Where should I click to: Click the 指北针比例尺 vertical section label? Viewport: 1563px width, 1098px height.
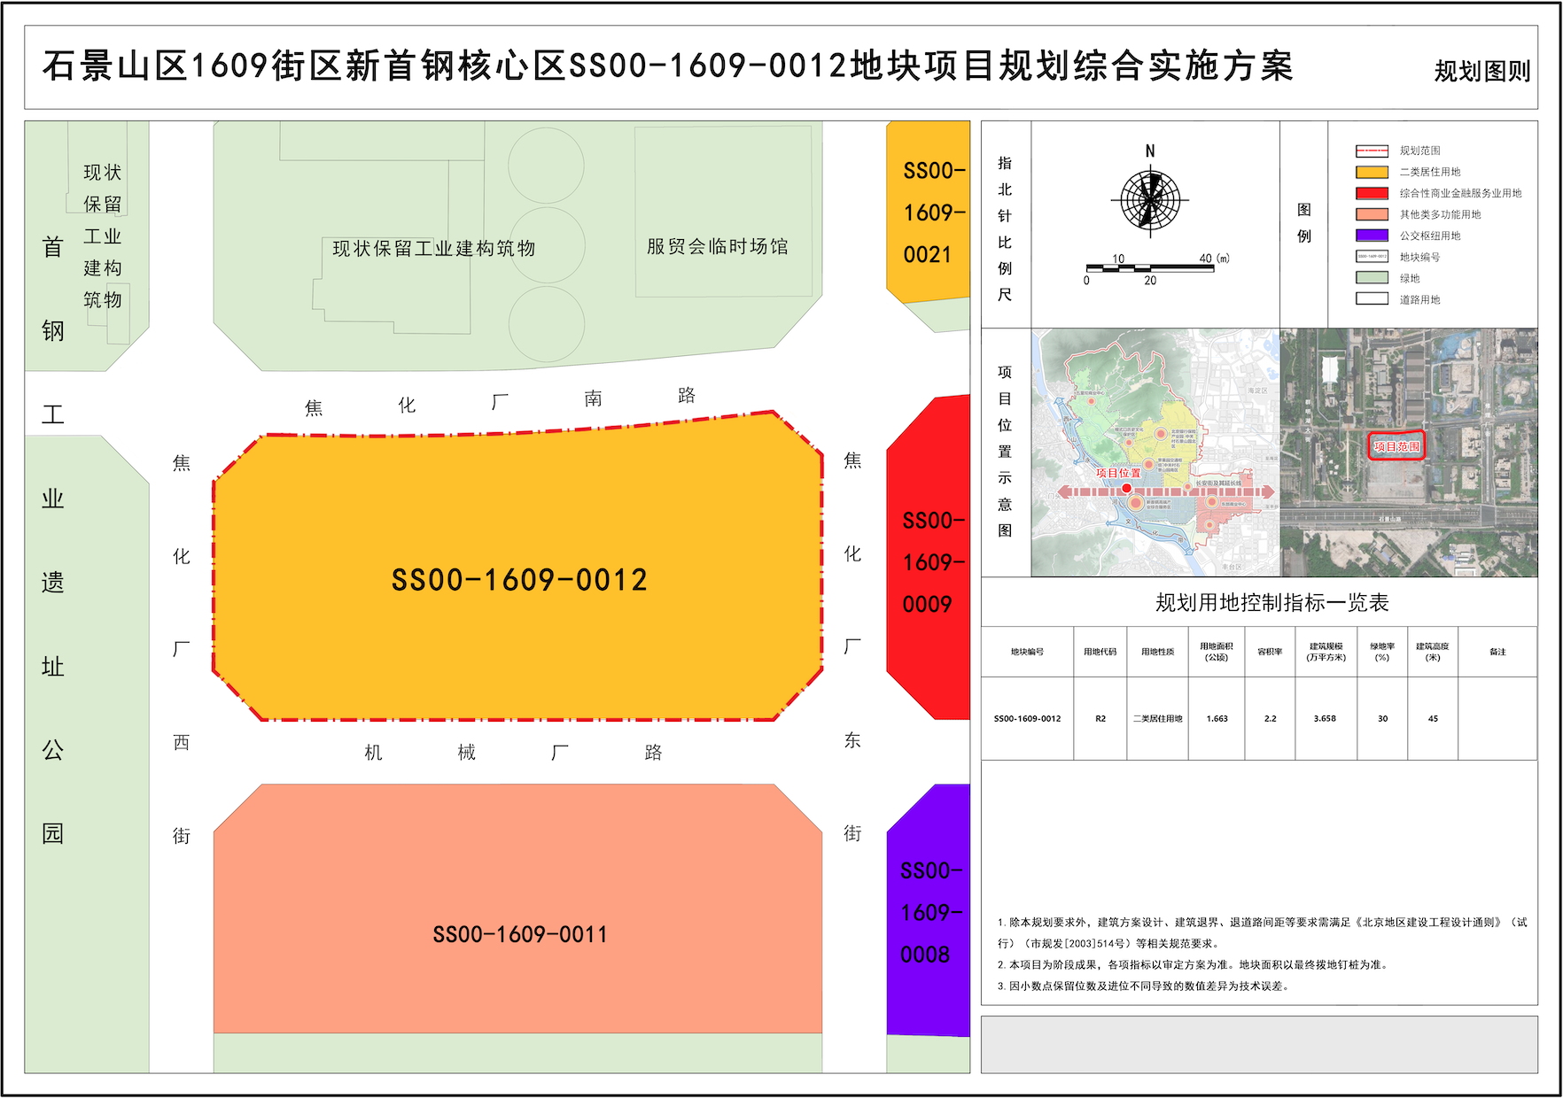pyautogui.click(x=1005, y=228)
